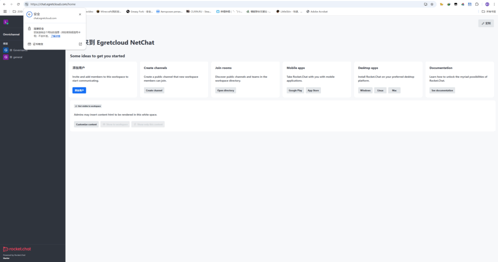
Task: Click the address bar URL field
Action: tap(222, 4)
